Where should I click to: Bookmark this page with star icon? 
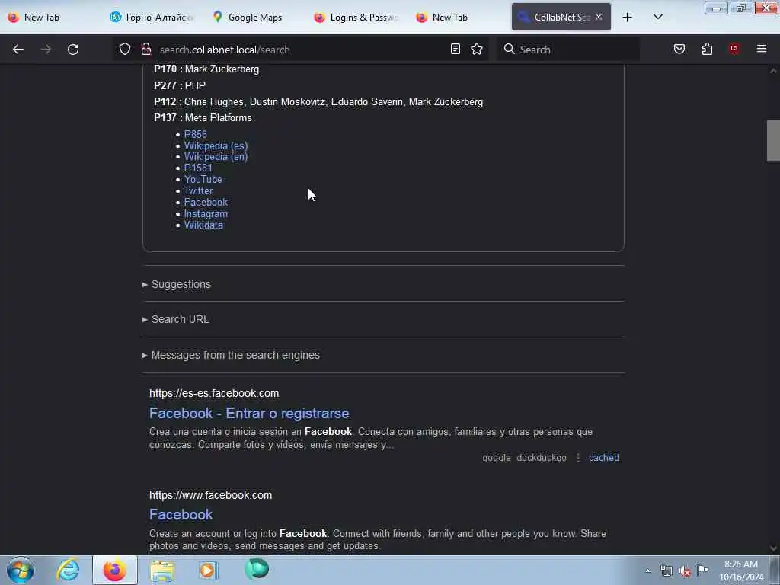click(x=477, y=49)
